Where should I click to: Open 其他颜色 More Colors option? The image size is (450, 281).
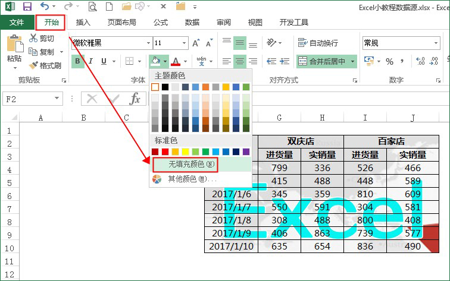(x=201, y=179)
